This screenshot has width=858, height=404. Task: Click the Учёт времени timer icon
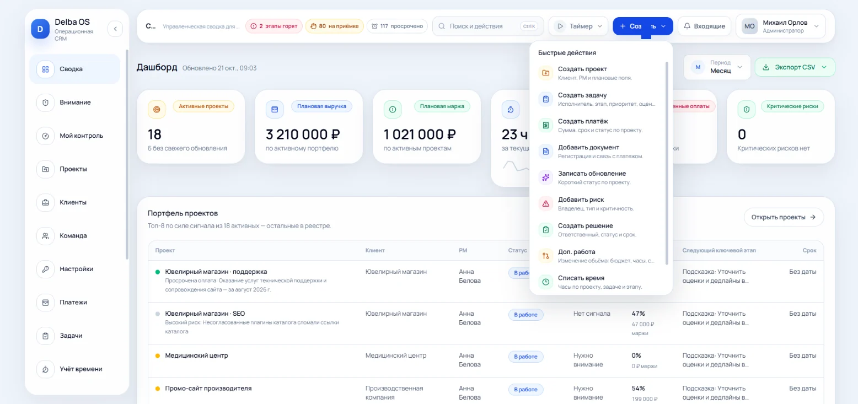[x=45, y=369]
